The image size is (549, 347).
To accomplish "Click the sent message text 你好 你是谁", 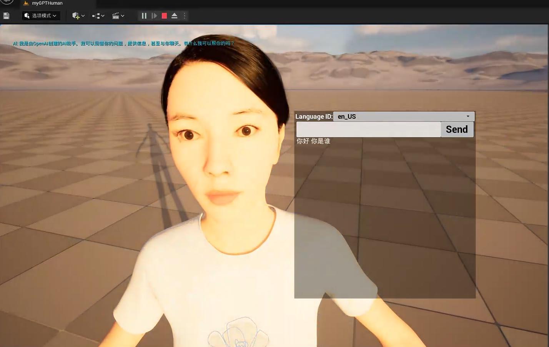I will (313, 141).
